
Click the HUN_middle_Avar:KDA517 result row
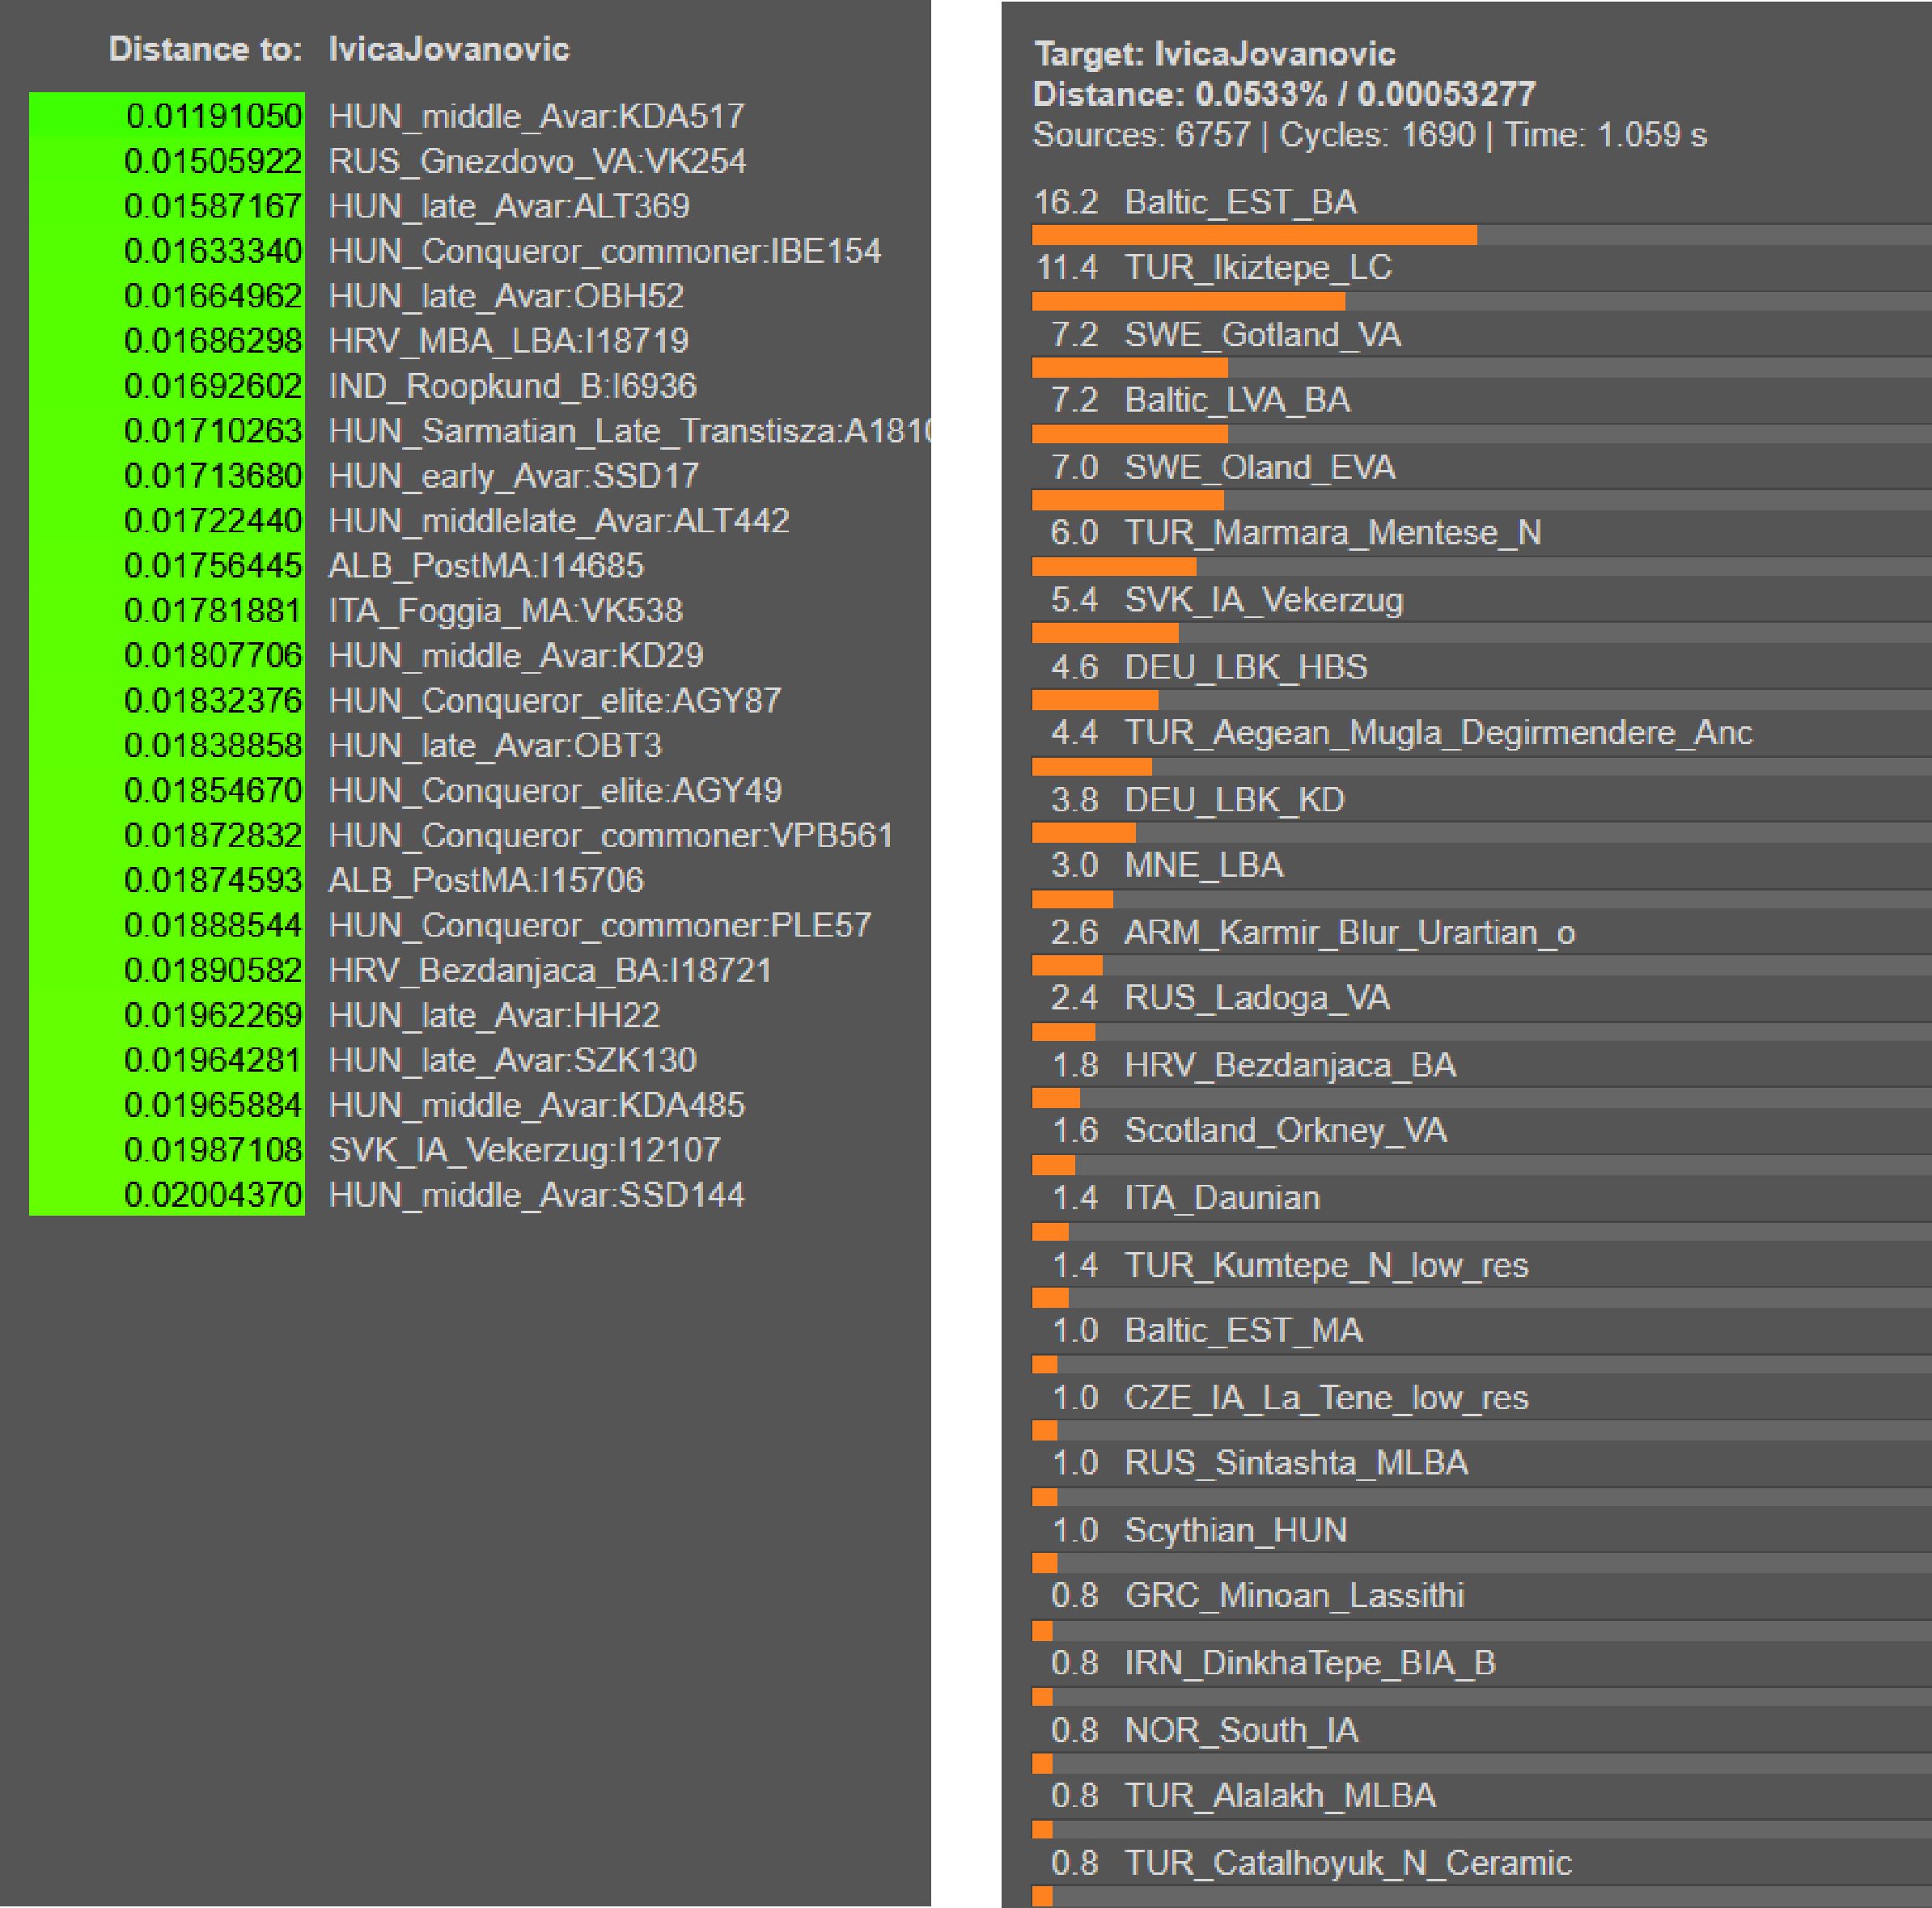pyautogui.click(x=536, y=116)
